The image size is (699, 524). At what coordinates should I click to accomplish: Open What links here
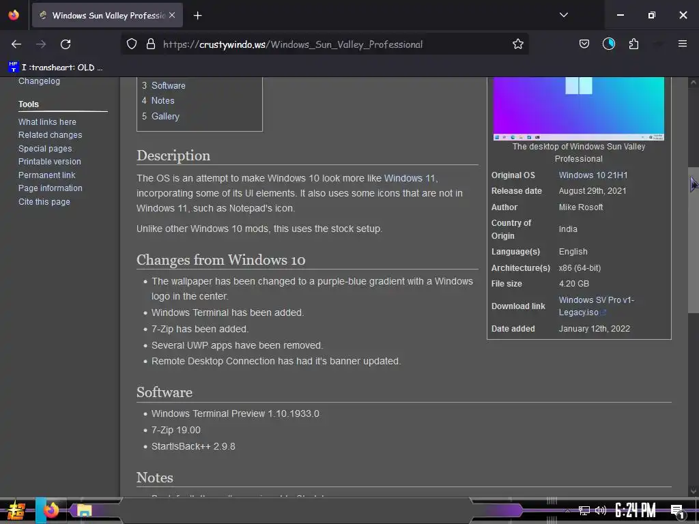47,121
